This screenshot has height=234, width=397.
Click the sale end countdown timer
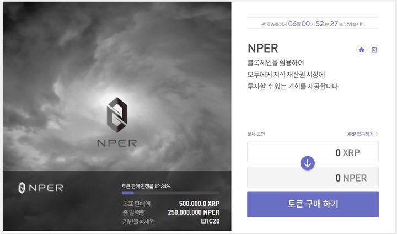point(313,24)
